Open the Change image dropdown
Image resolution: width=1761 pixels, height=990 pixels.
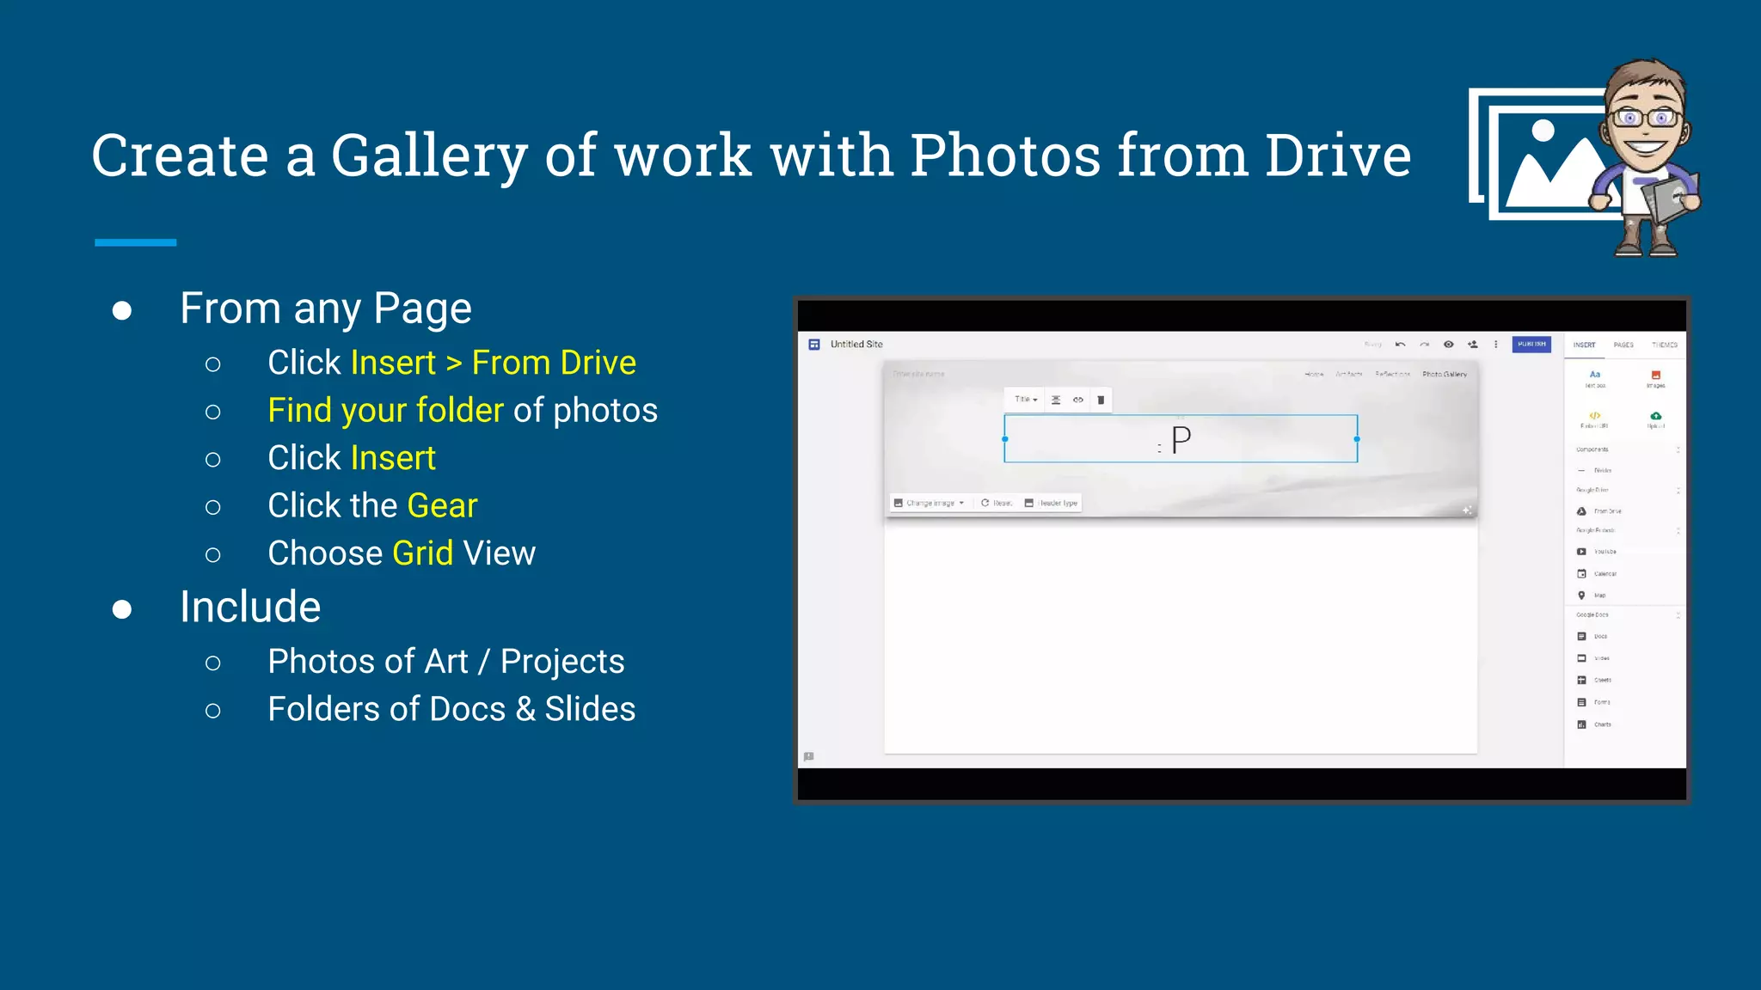click(929, 503)
